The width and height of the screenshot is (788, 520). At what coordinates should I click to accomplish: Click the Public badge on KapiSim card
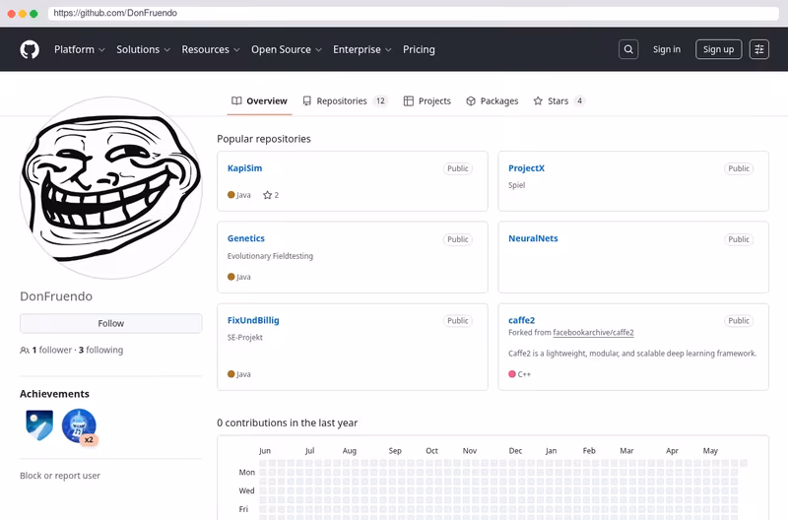click(457, 168)
